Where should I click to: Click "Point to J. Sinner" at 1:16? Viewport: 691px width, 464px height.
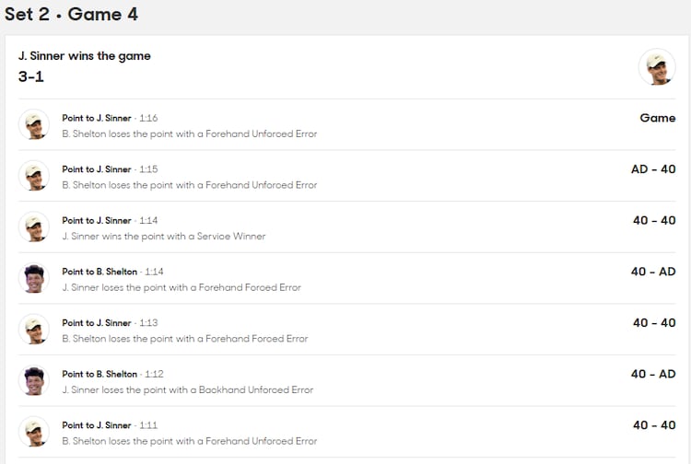point(97,118)
